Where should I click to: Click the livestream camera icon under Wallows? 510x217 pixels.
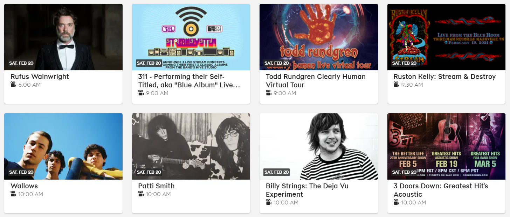13,194
